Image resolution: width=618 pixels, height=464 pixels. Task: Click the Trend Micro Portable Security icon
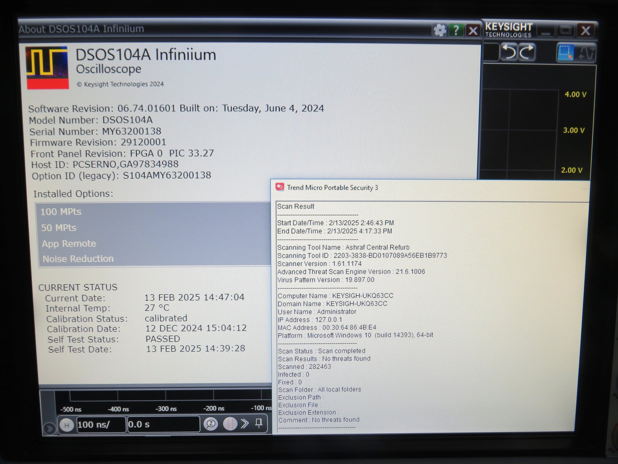(280, 187)
